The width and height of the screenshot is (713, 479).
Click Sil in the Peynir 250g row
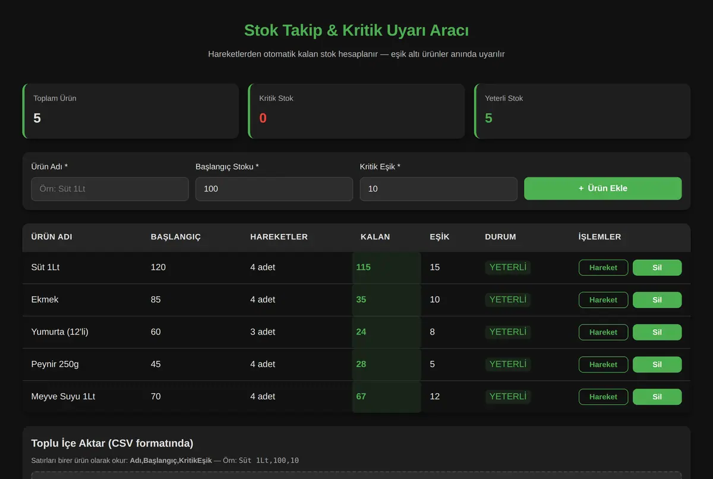click(x=657, y=364)
